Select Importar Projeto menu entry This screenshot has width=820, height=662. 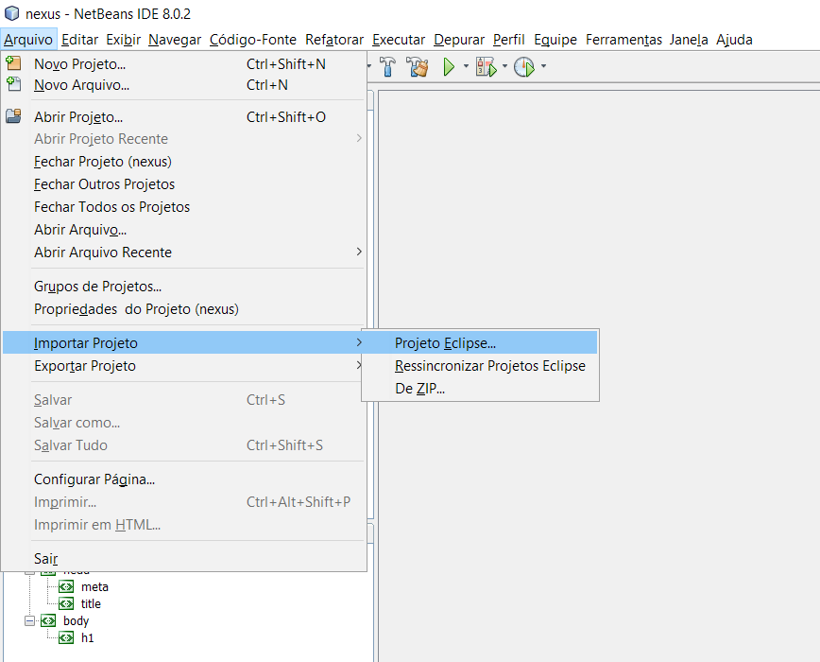click(183, 342)
